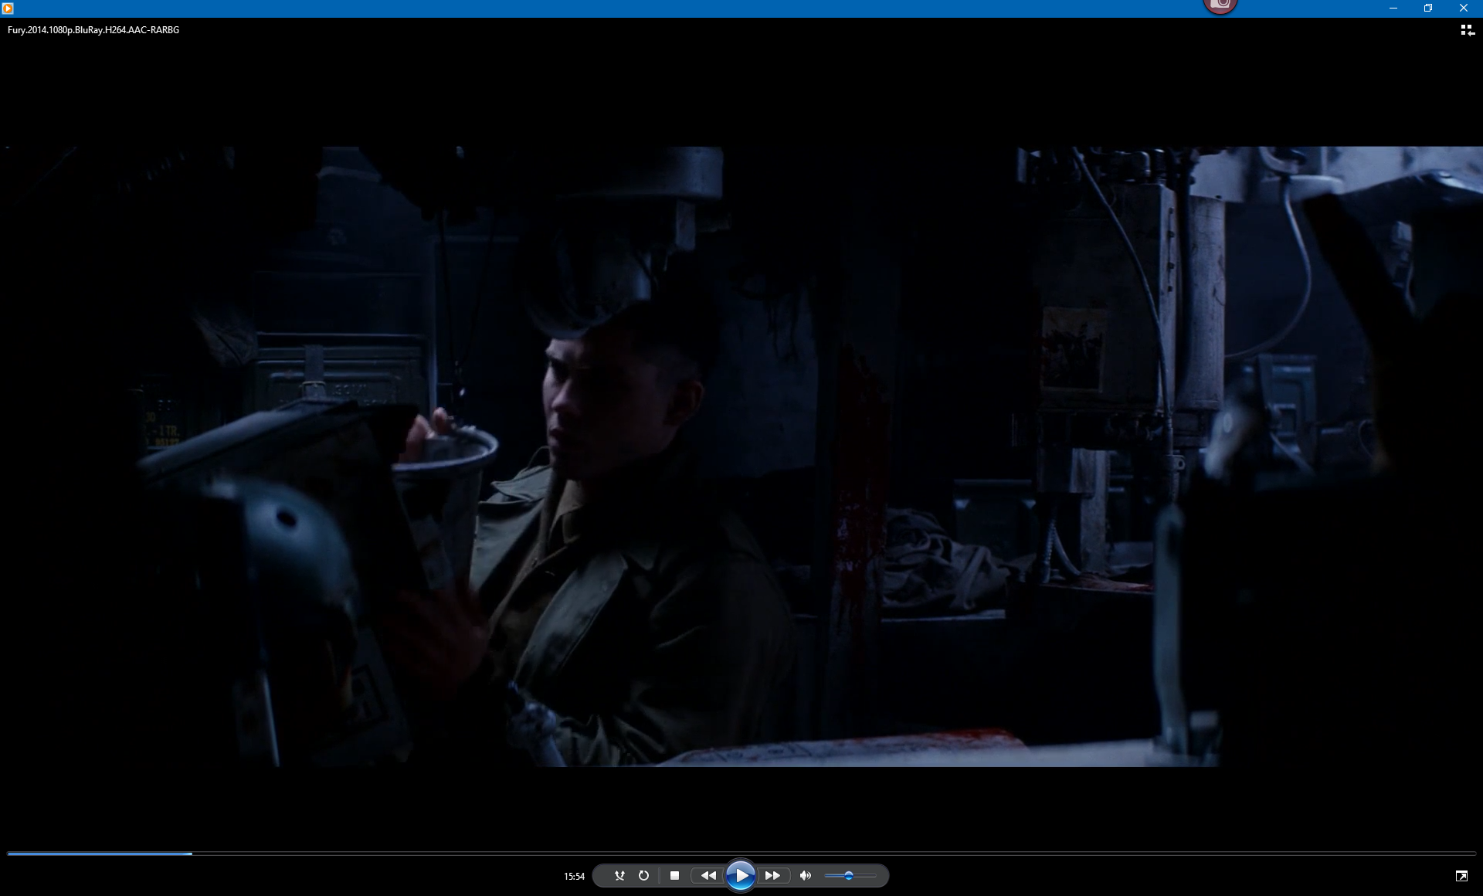View full screen using corner icon
The image size is (1483, 896).
(x=1461, y=875)
